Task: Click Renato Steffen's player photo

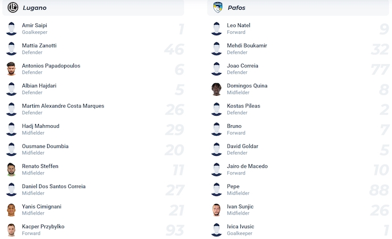Action: (11, 169)
